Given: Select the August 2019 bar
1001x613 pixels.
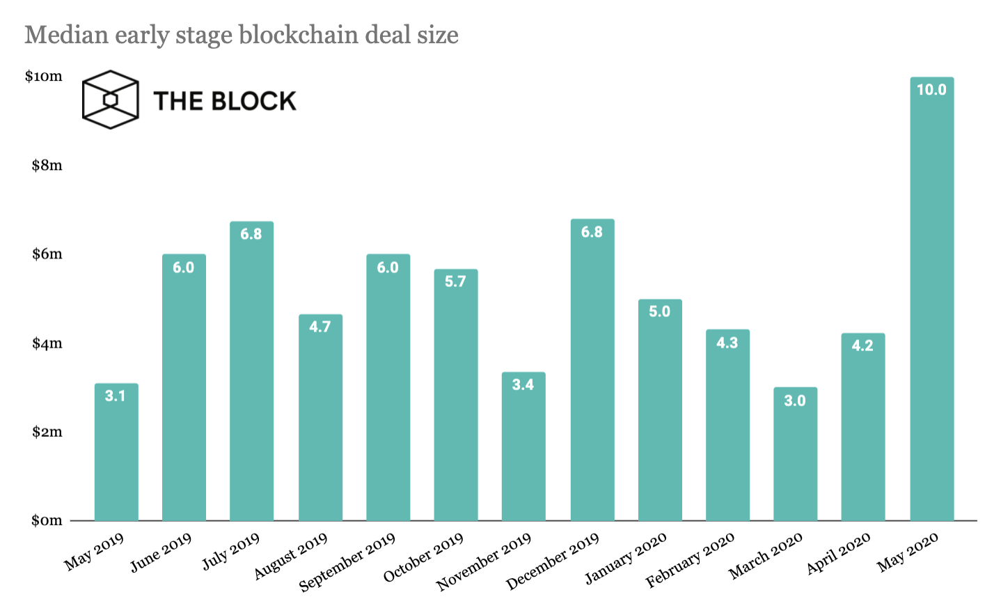Looking at the screenshot, I should (320, 418).
